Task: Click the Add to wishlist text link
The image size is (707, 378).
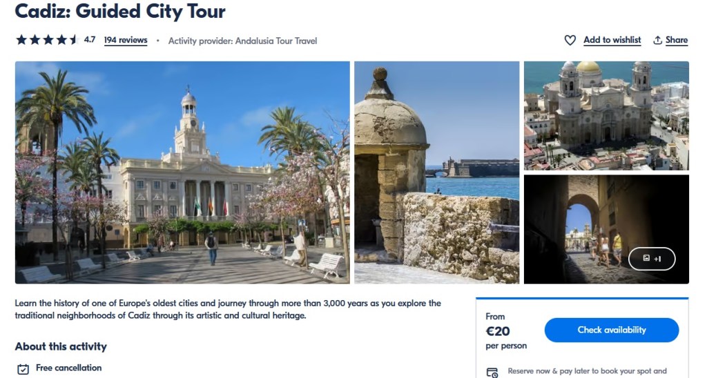Action: (612, 40)
